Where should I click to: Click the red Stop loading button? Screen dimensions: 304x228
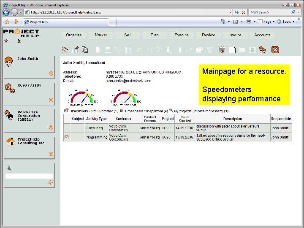point(243,12)
